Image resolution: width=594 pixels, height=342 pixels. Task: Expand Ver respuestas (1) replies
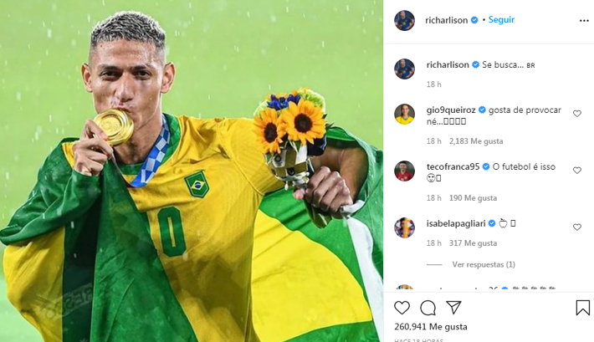click(484, 264)
